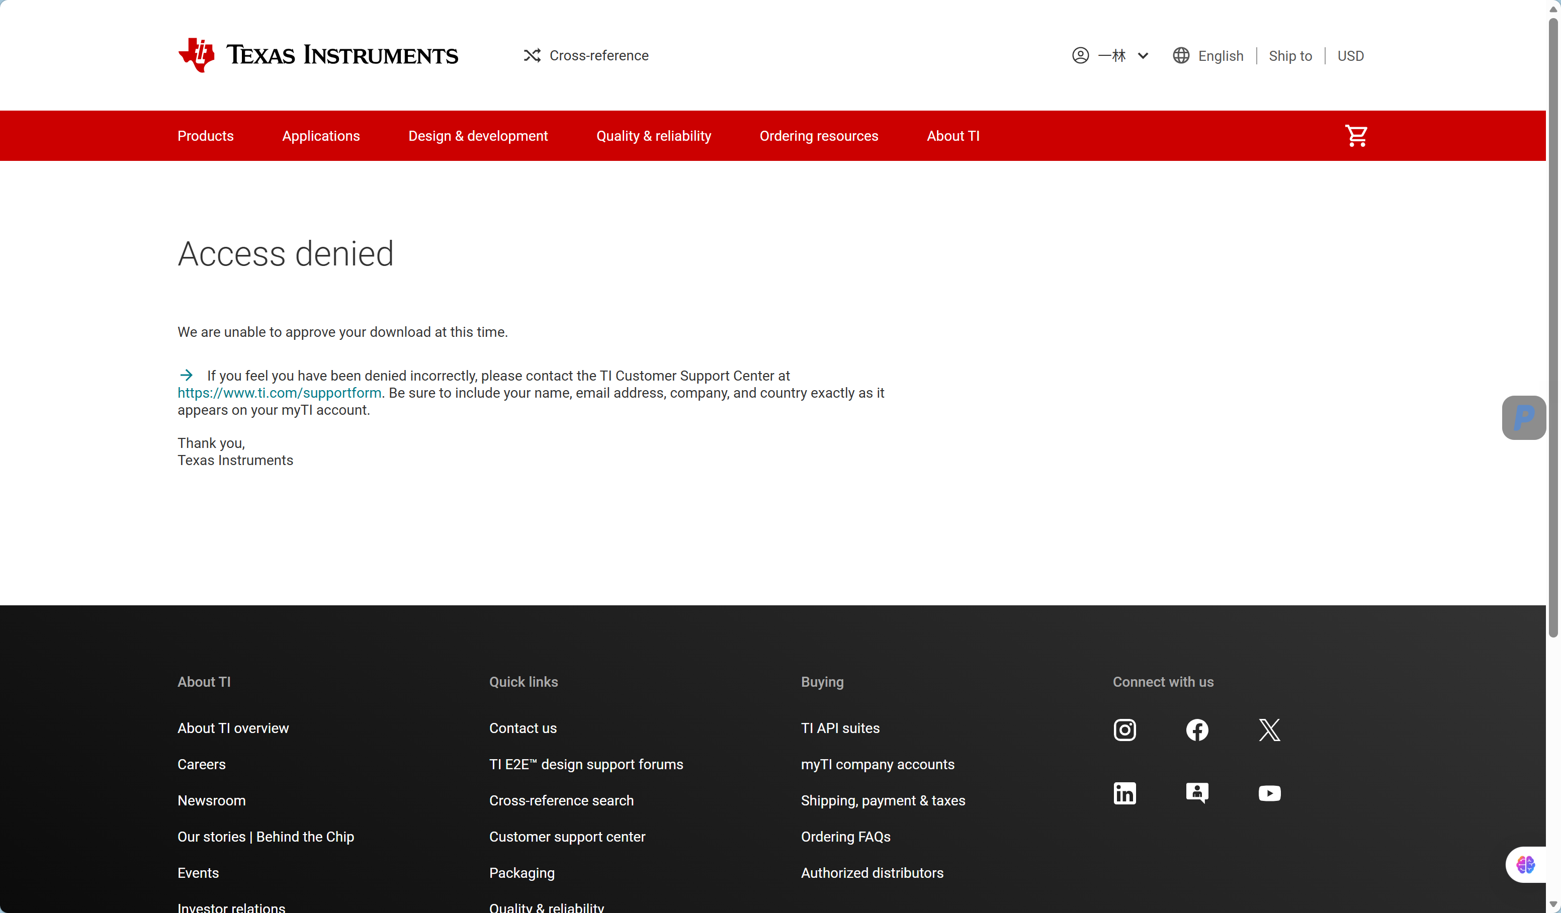Click the 'About TI' footer heading
The width and height of the screenshot is (1561, 913).
(x=204, y=682)
